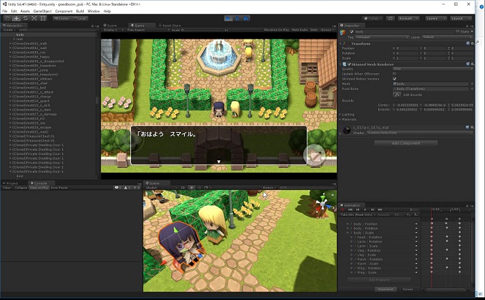
Task: Toggle Skinned Motion Vectors checkbox
Action: click(394, 79)
